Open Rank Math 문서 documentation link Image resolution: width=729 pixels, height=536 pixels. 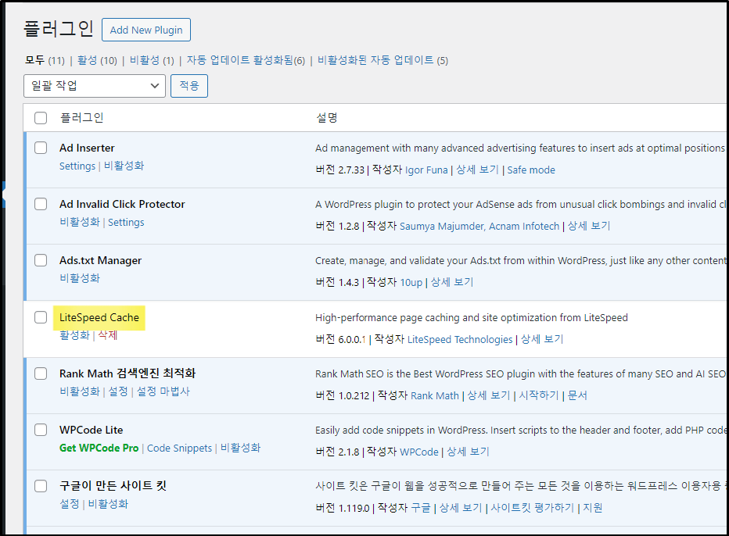coord(577,395)
